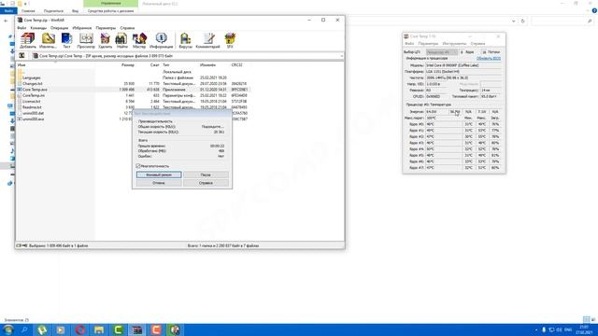Click the up-one-level icon beside WinRAR path
This screenshot has width=598, height=336.
[22, 56]
